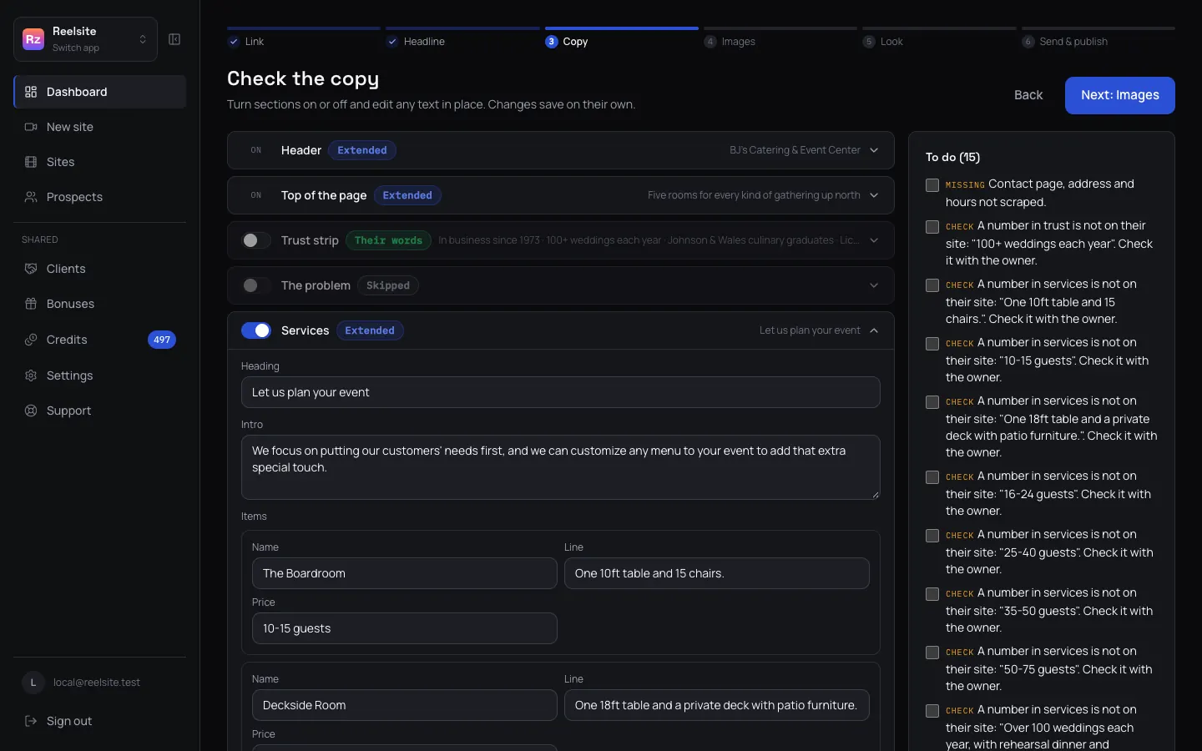Check the "16-24 guests" to-do checkbox

[x=932, y=477]
